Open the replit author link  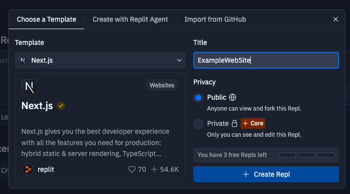click(46, 169)
